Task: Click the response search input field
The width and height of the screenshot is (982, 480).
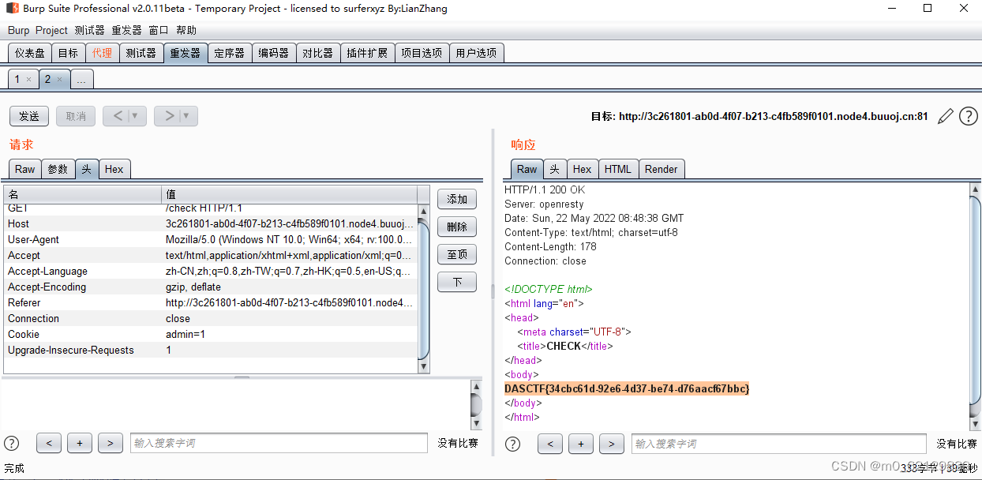Action: [778, 443]
